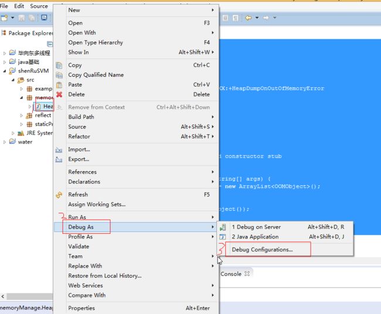381x314 pixels.
Task: Expand the reflect package
Action: click(x=21, y=115)
